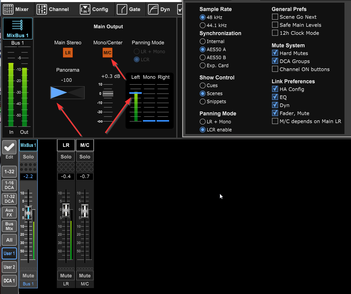Select AES50 A synchronization
The width and height of the screenshot is (351, 294).
tap(213, 49)
